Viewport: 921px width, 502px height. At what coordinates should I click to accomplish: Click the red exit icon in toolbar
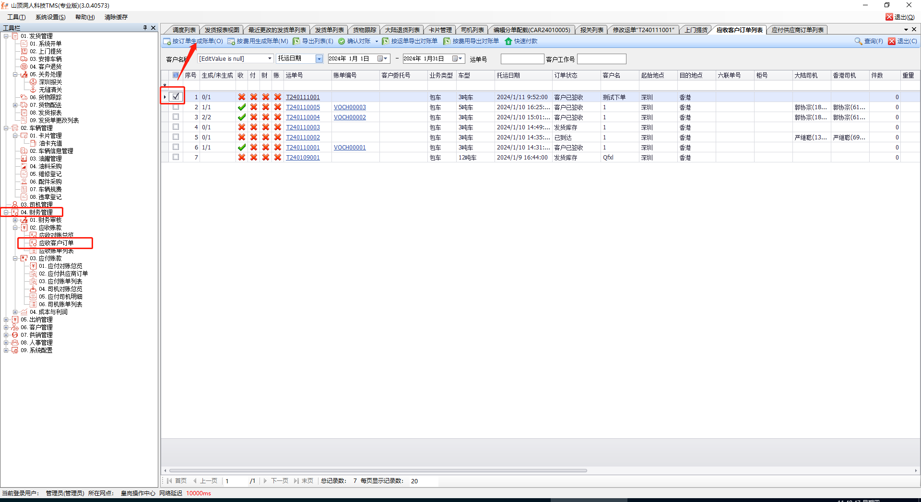[892, 41]
